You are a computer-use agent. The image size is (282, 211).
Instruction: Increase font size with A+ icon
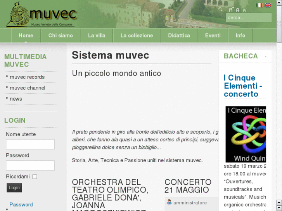pos(231,10)
